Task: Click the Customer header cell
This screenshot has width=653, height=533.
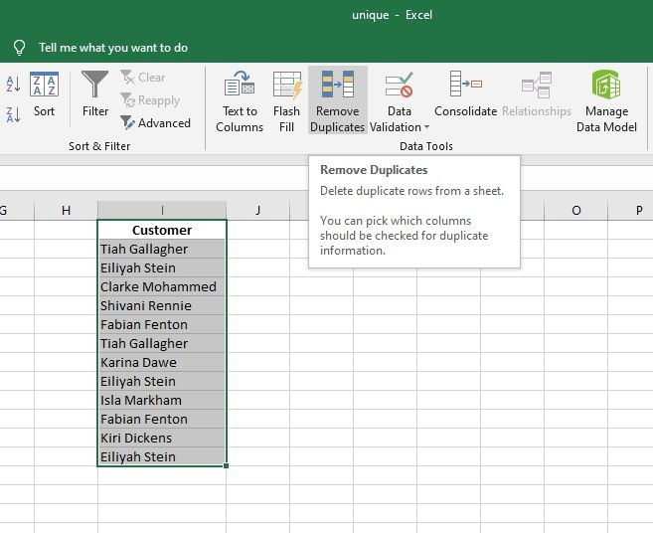Action: [162, 230]
